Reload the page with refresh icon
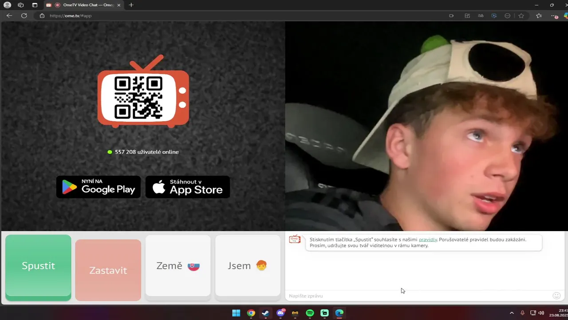The image size is (568, 320). point(24,16)
